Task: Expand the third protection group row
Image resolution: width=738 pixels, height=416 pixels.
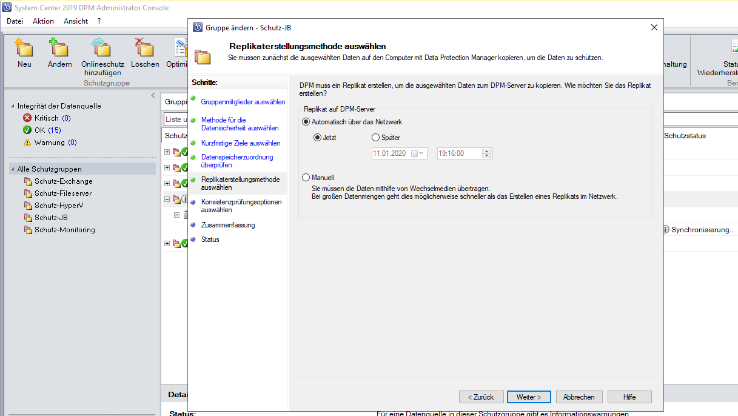Action: (167, 183)
